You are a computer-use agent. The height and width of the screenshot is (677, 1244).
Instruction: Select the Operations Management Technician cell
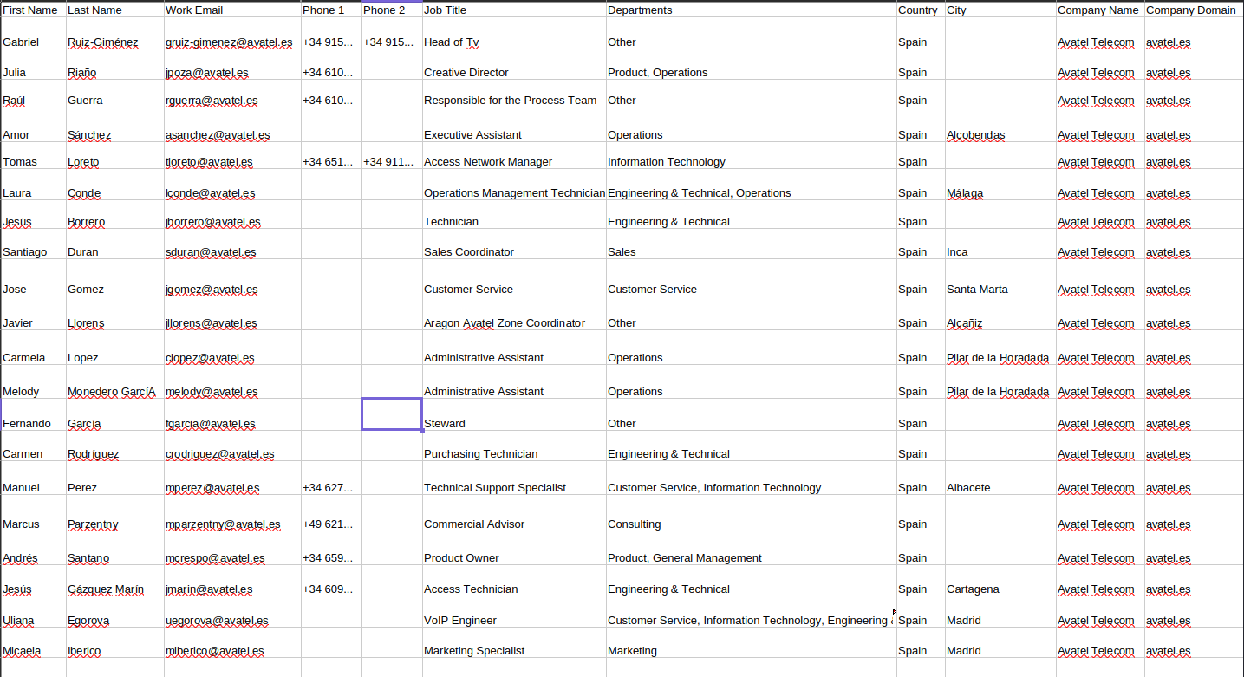514,186
